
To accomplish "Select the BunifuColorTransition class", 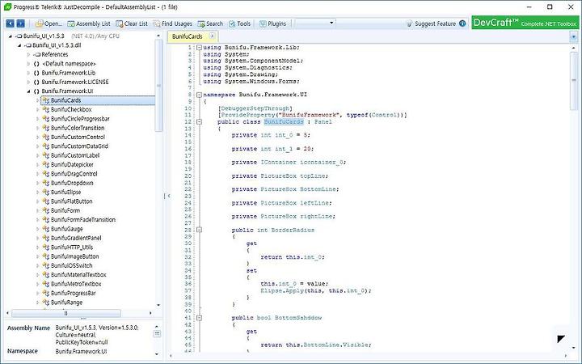I will [78, 128].
